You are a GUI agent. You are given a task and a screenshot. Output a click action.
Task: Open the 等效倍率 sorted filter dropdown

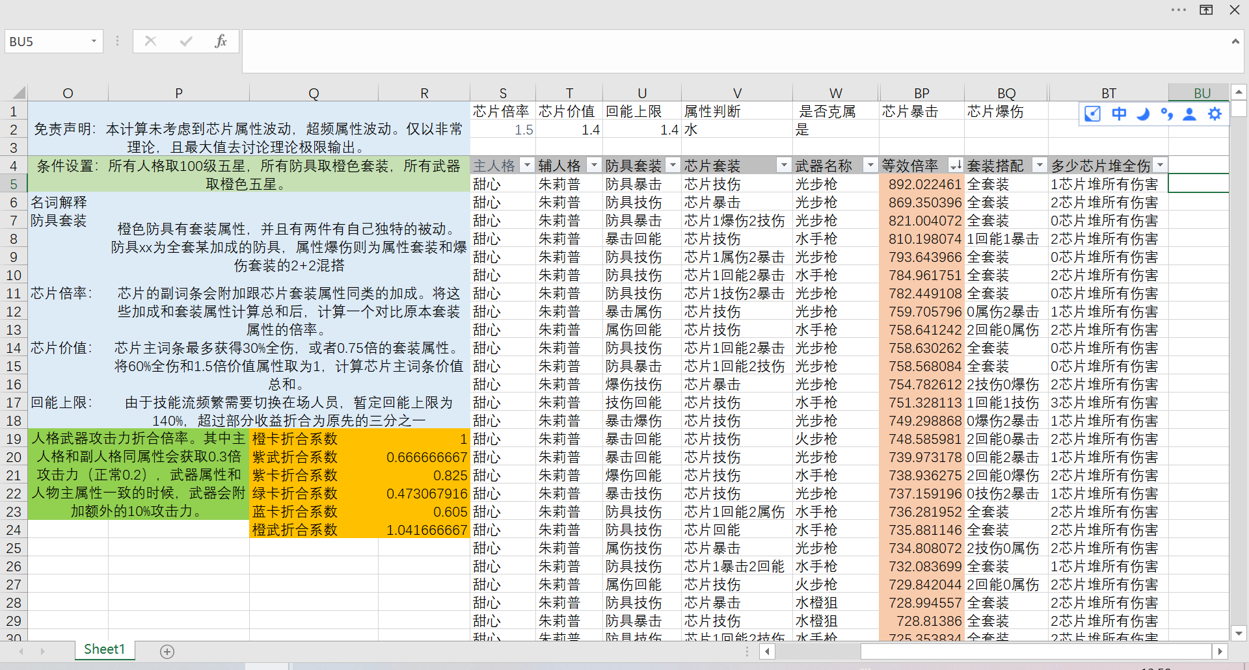[x=956, y=166]
